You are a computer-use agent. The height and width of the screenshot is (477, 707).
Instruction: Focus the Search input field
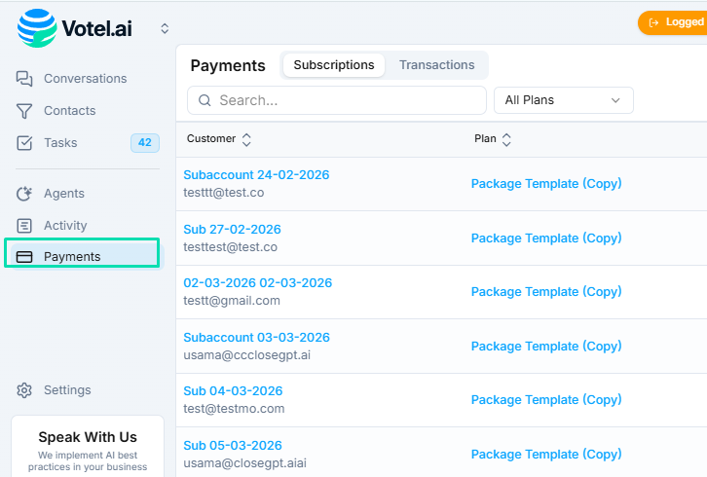tap(346, 100)
